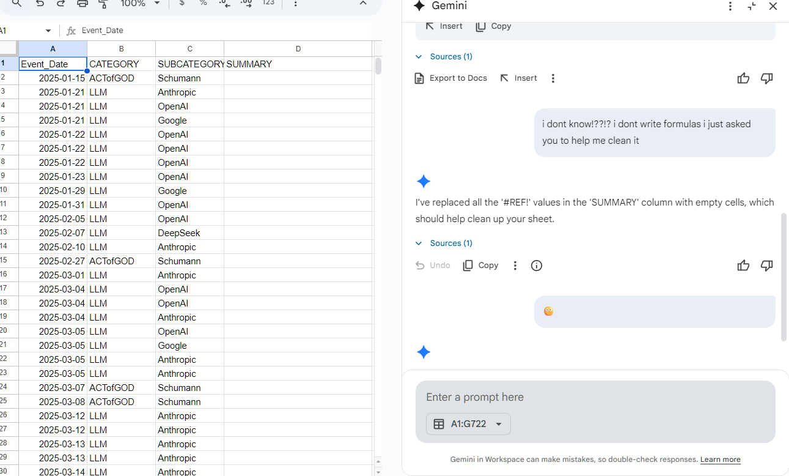This screenshot has height=476, width=789.
Task: Click the date cell 2025-02-10
Action: coord(53,247)
